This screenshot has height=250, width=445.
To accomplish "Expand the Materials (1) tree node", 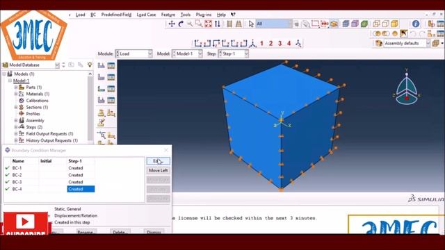I will coord(16,94).
